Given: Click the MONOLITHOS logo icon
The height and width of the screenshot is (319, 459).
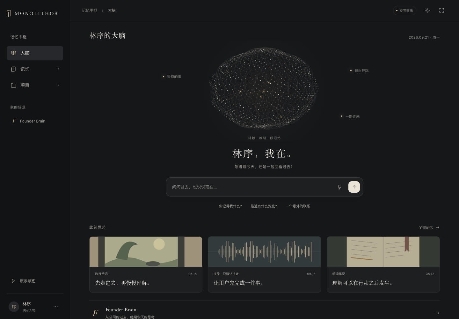Looking at the screenshot, I should click(9, 13).
